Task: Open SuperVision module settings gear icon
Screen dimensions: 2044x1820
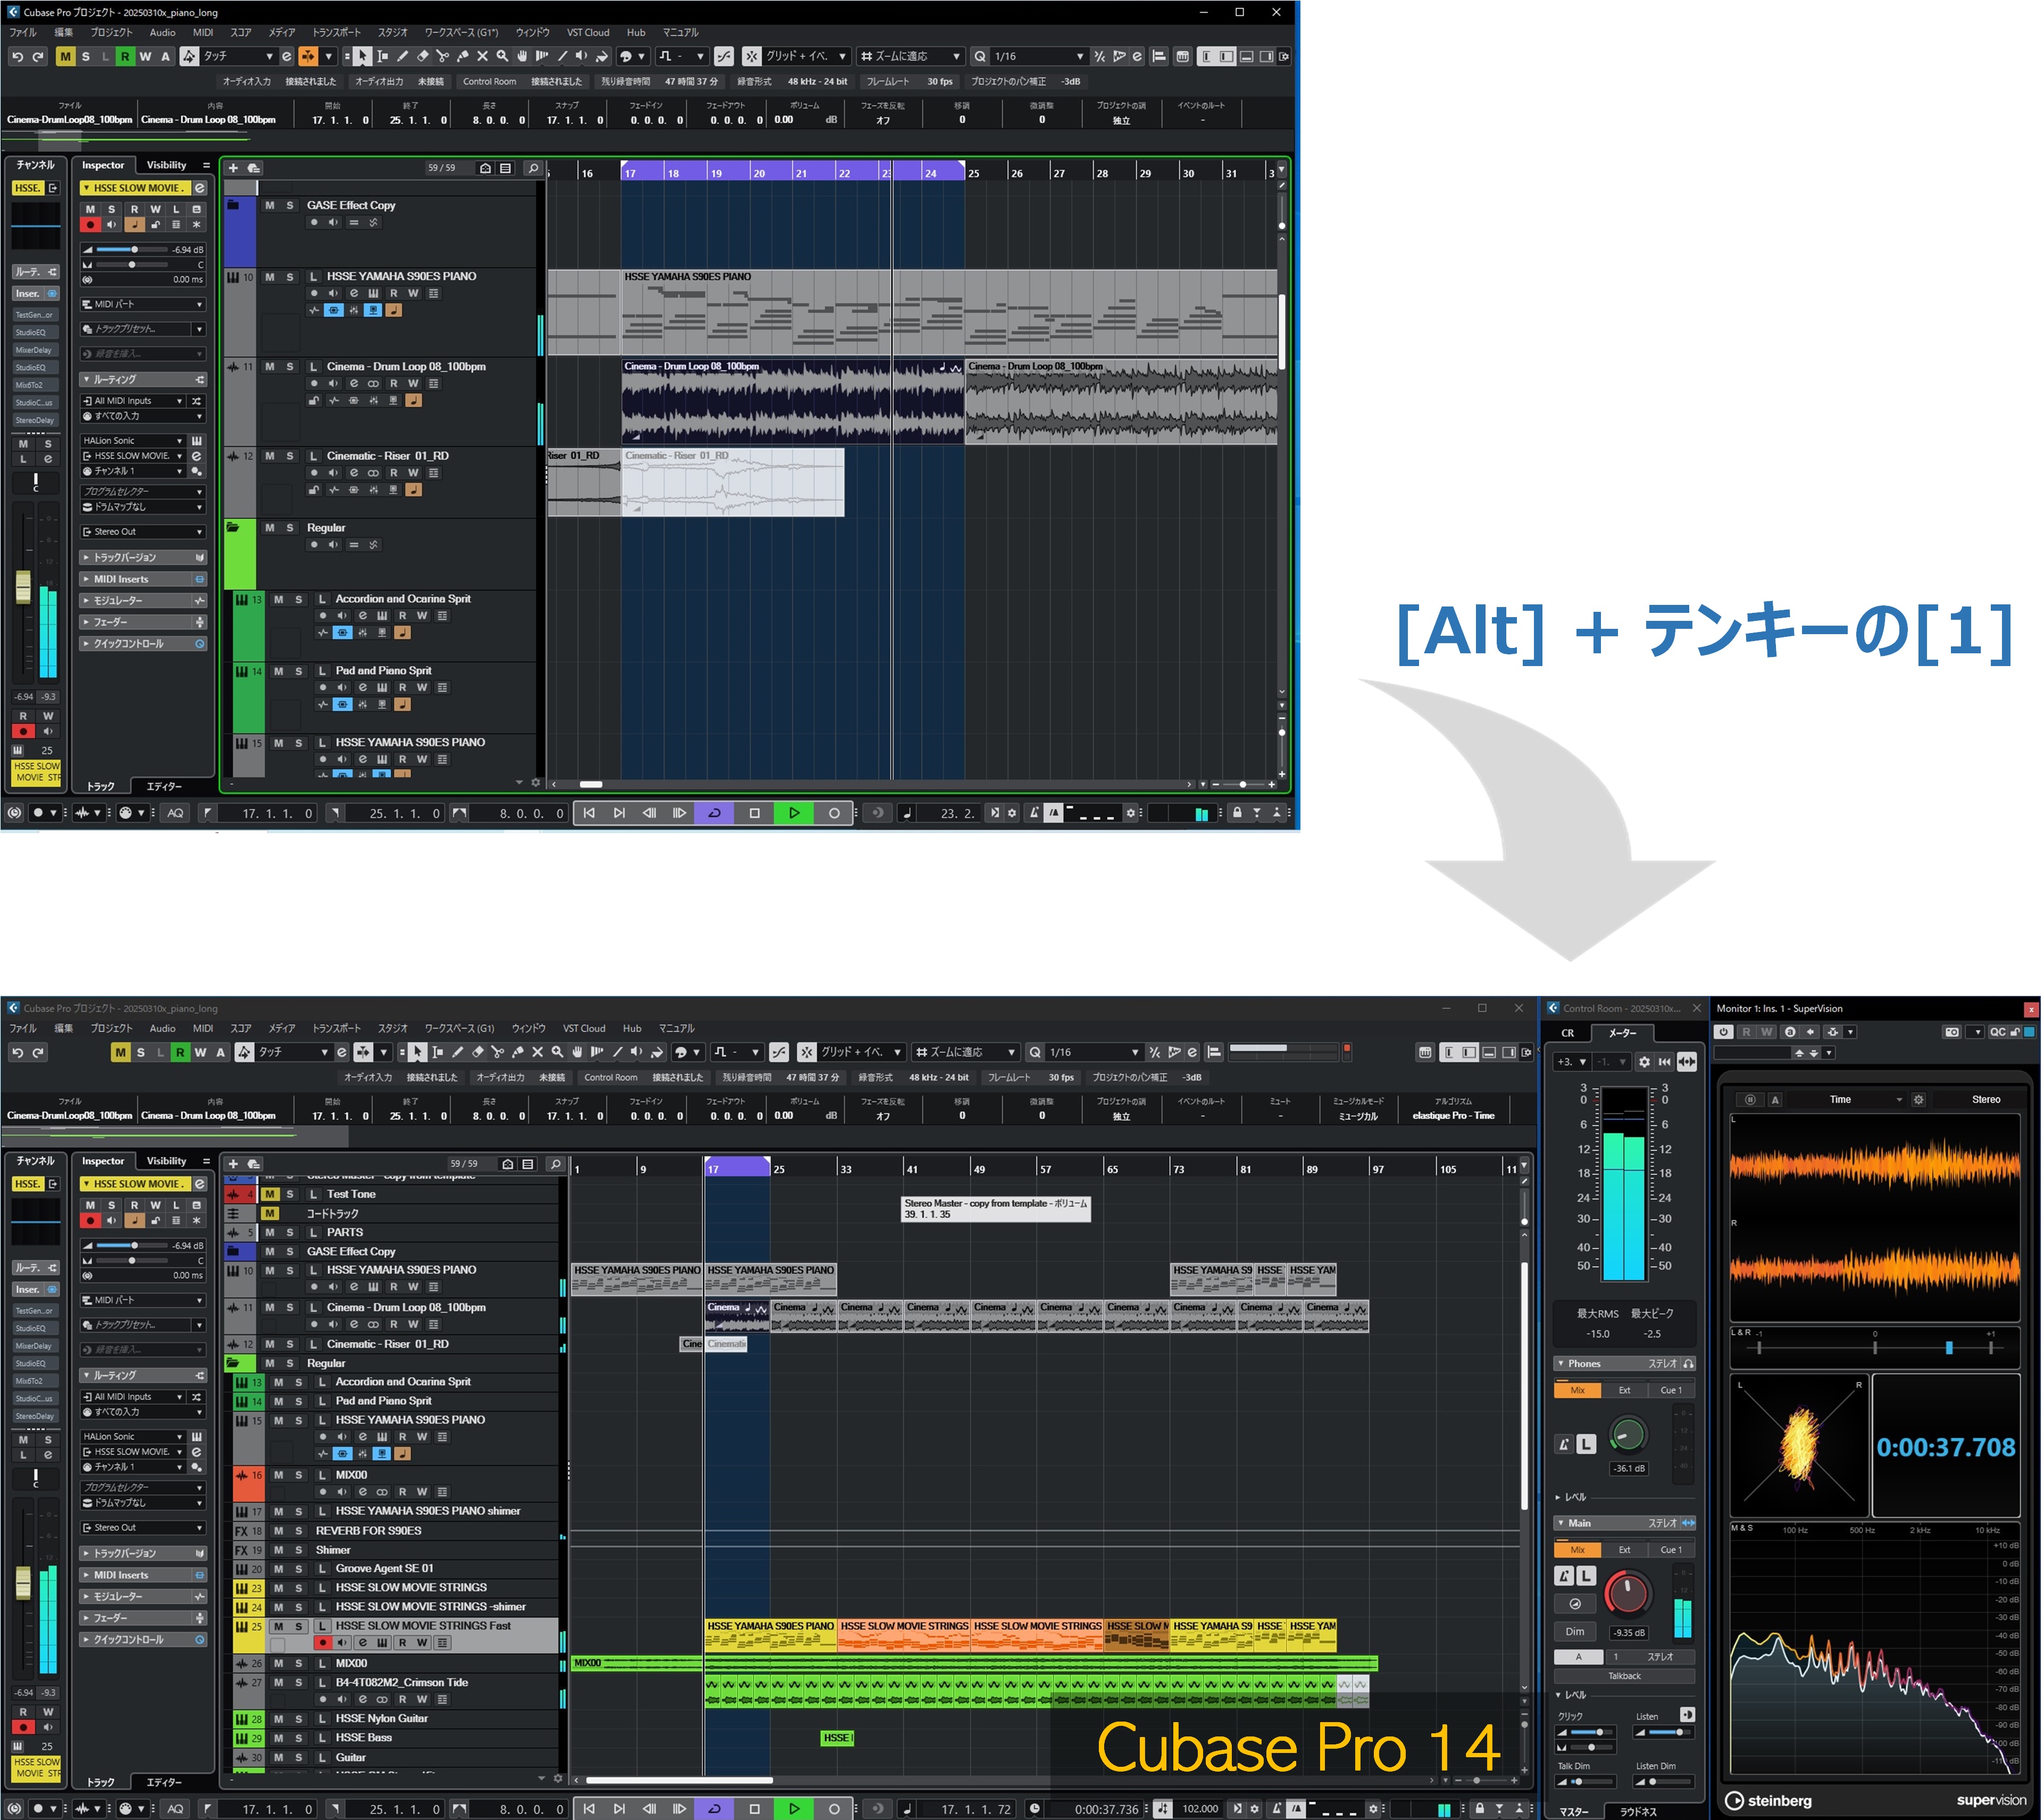Action: click(x=1919, y=1100)
